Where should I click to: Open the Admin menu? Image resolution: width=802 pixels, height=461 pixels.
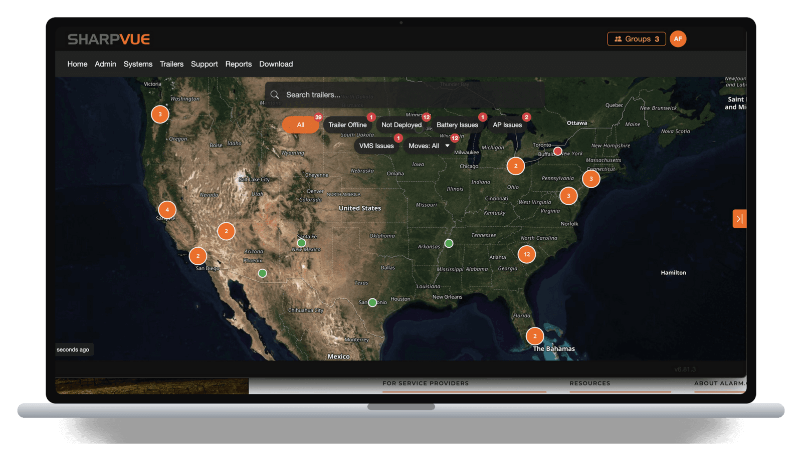[x=105, y=64]
